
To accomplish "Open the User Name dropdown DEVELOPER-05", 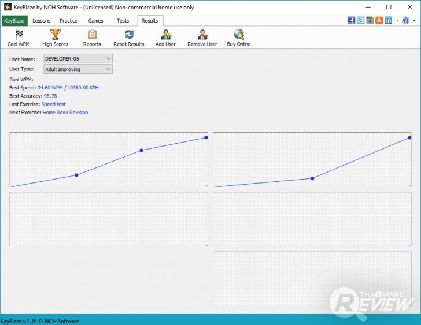I will pos(78,59).
